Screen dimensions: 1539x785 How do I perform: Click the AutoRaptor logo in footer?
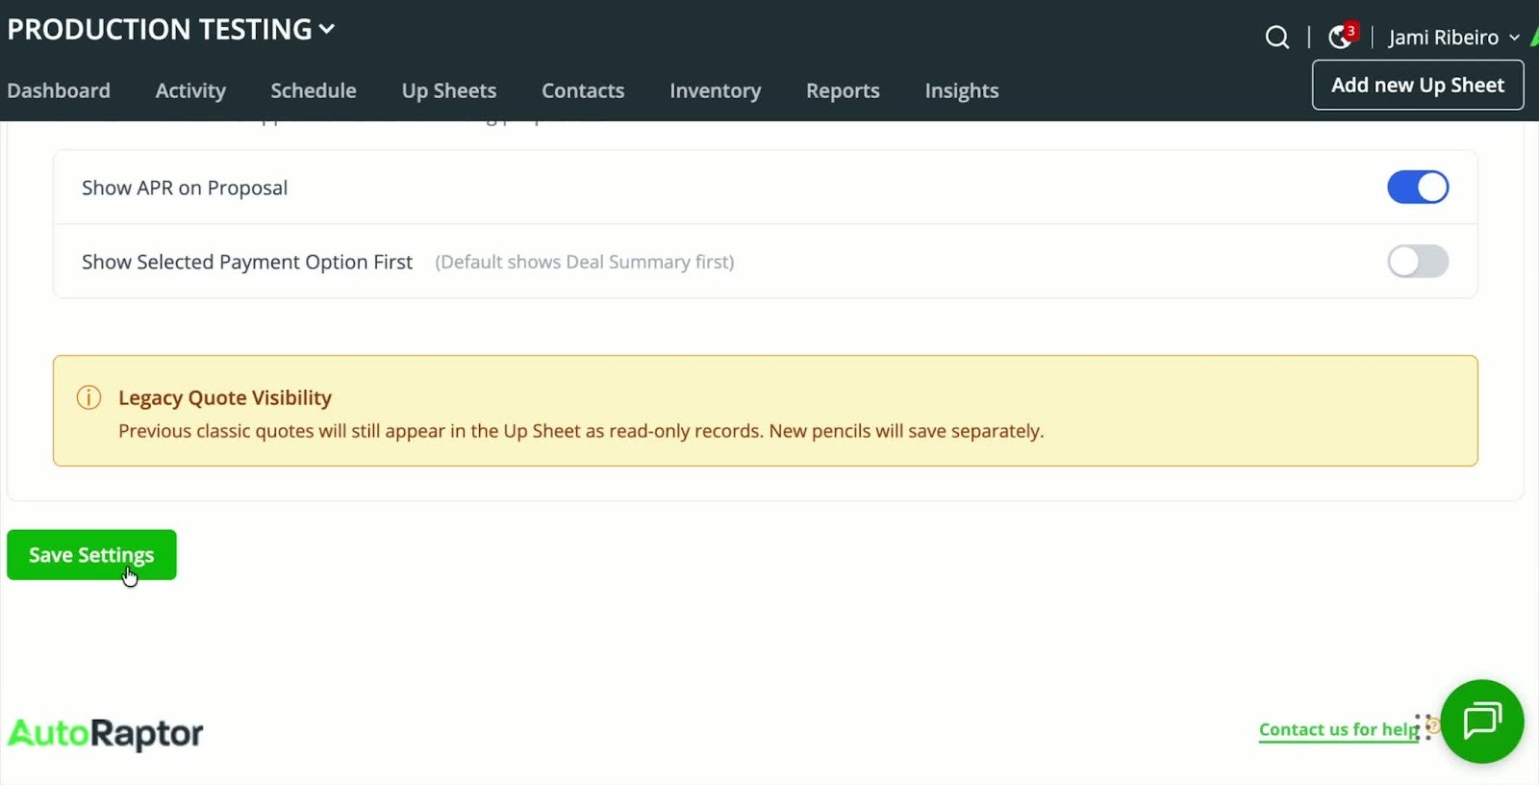106,734
